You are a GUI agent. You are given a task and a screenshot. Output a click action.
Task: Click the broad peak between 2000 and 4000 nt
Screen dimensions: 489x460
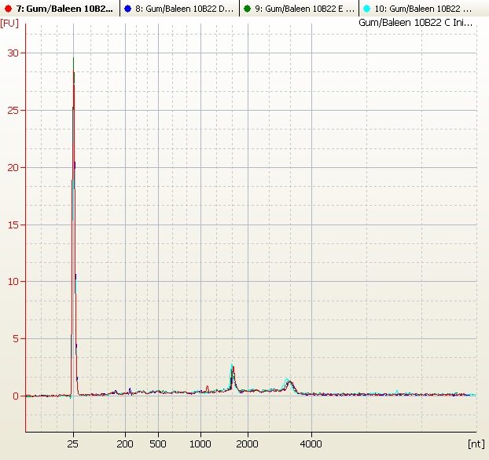[x=289, y=385]
